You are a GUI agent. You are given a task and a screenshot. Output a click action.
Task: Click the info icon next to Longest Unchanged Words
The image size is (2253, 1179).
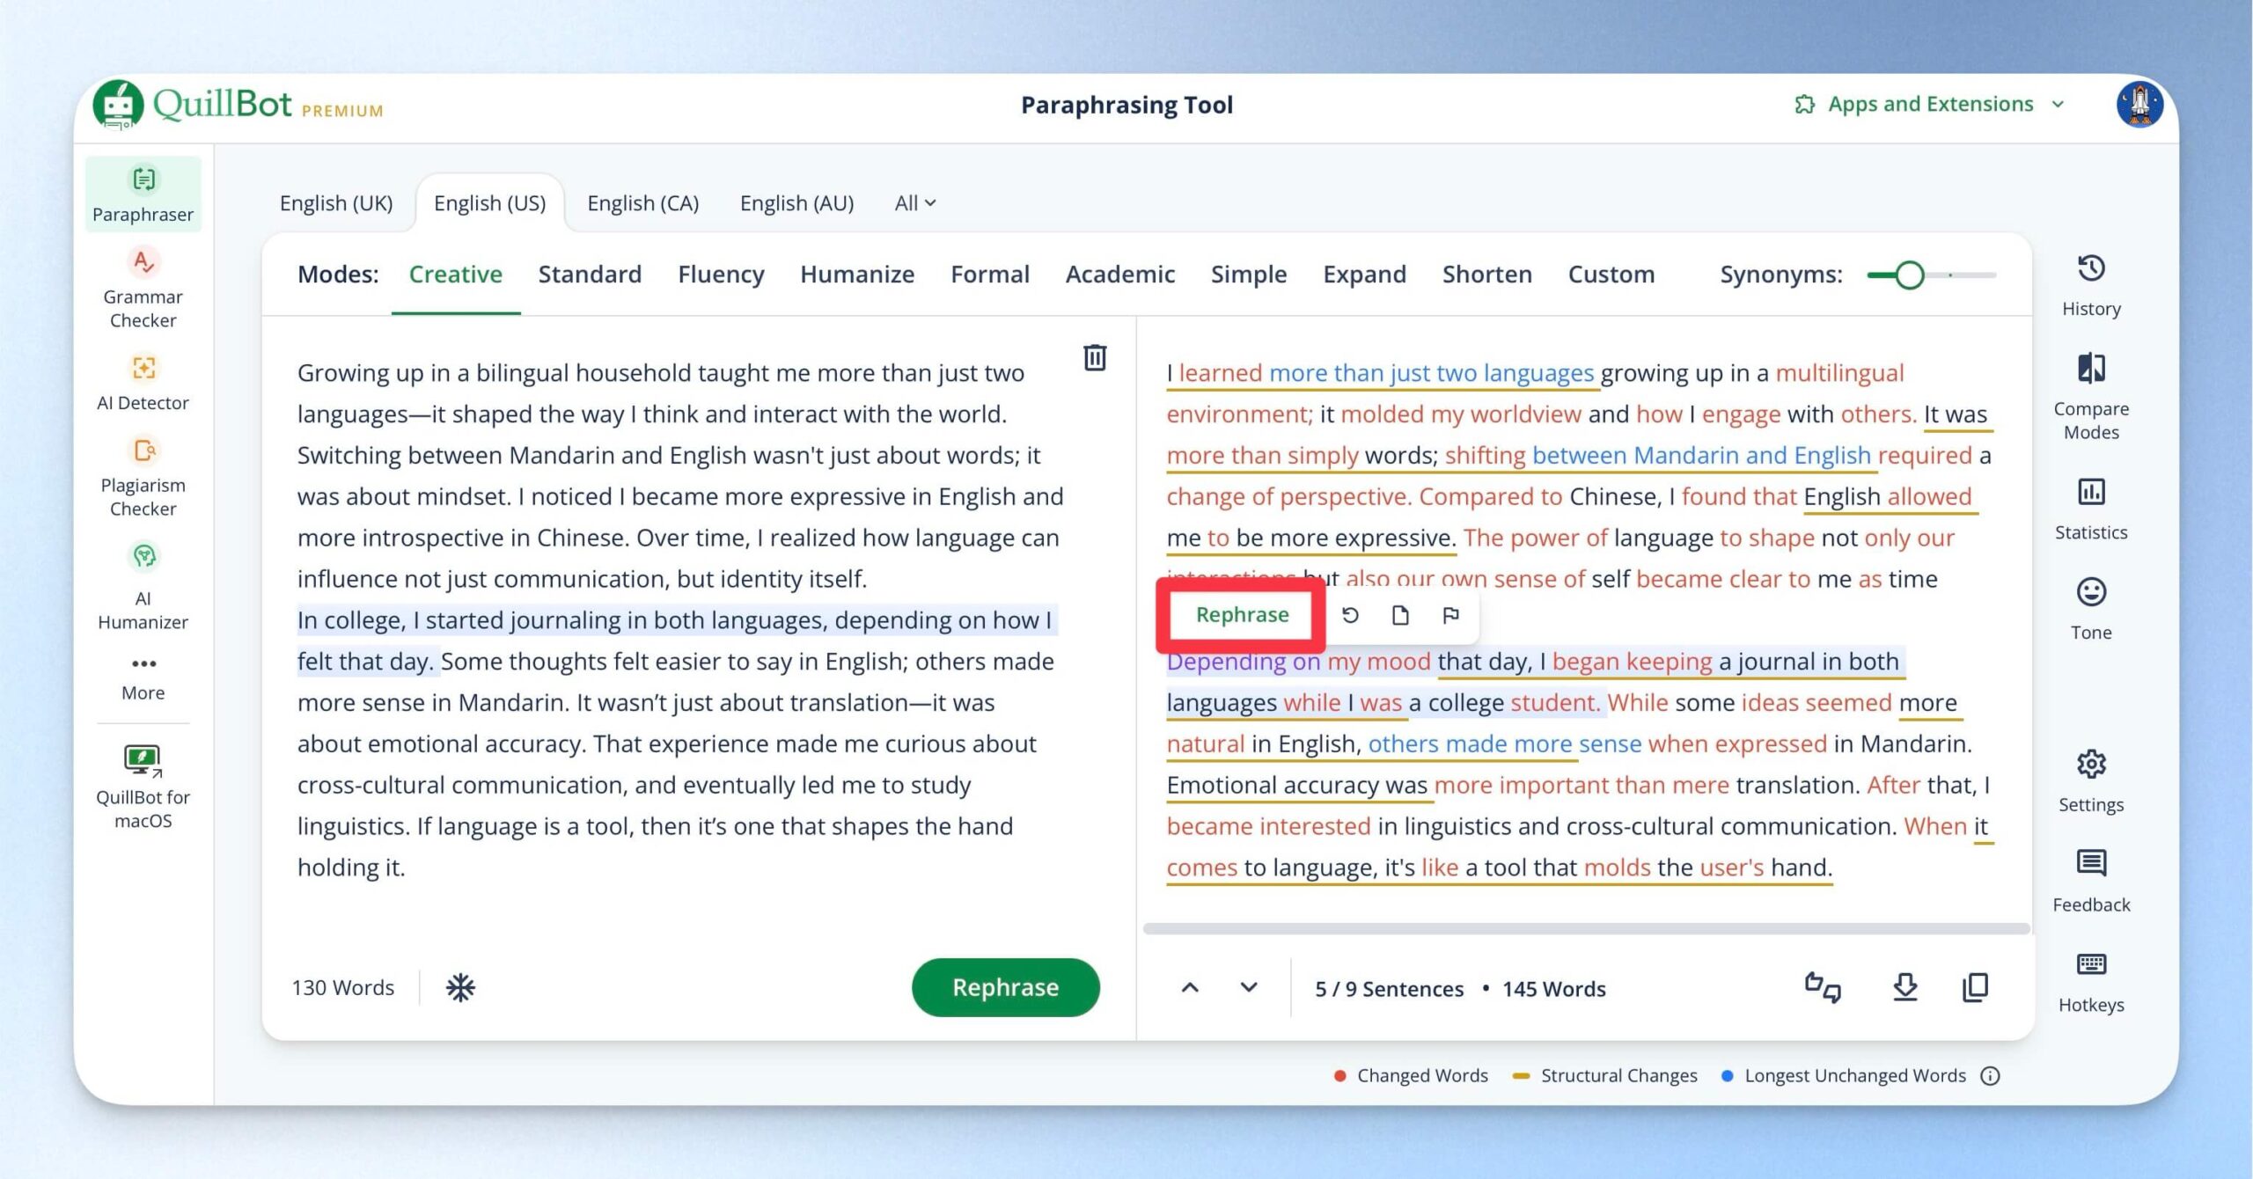click(1991, 1075)
